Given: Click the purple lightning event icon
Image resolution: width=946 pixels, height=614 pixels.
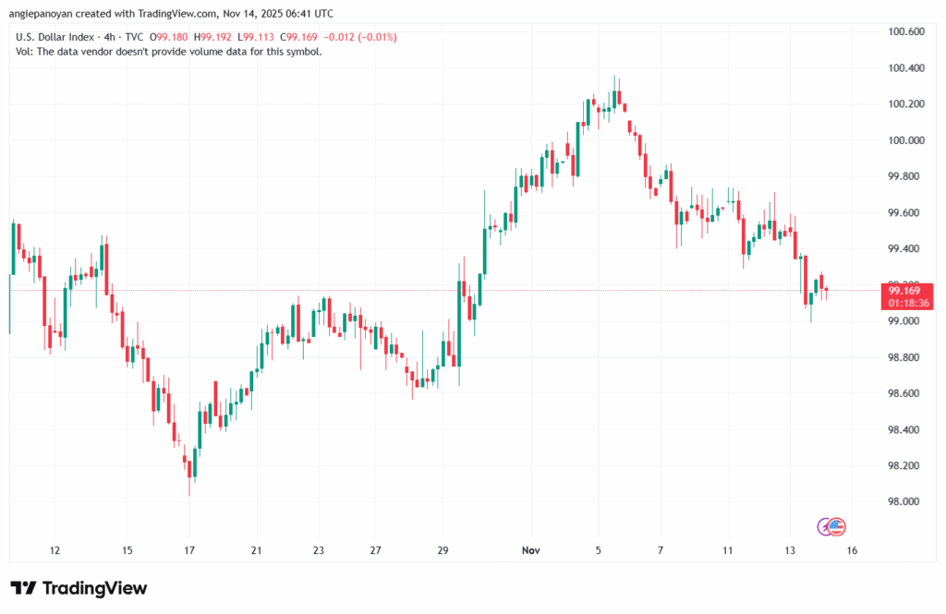Looking at the screenshot, I should (x=825, y=526).
